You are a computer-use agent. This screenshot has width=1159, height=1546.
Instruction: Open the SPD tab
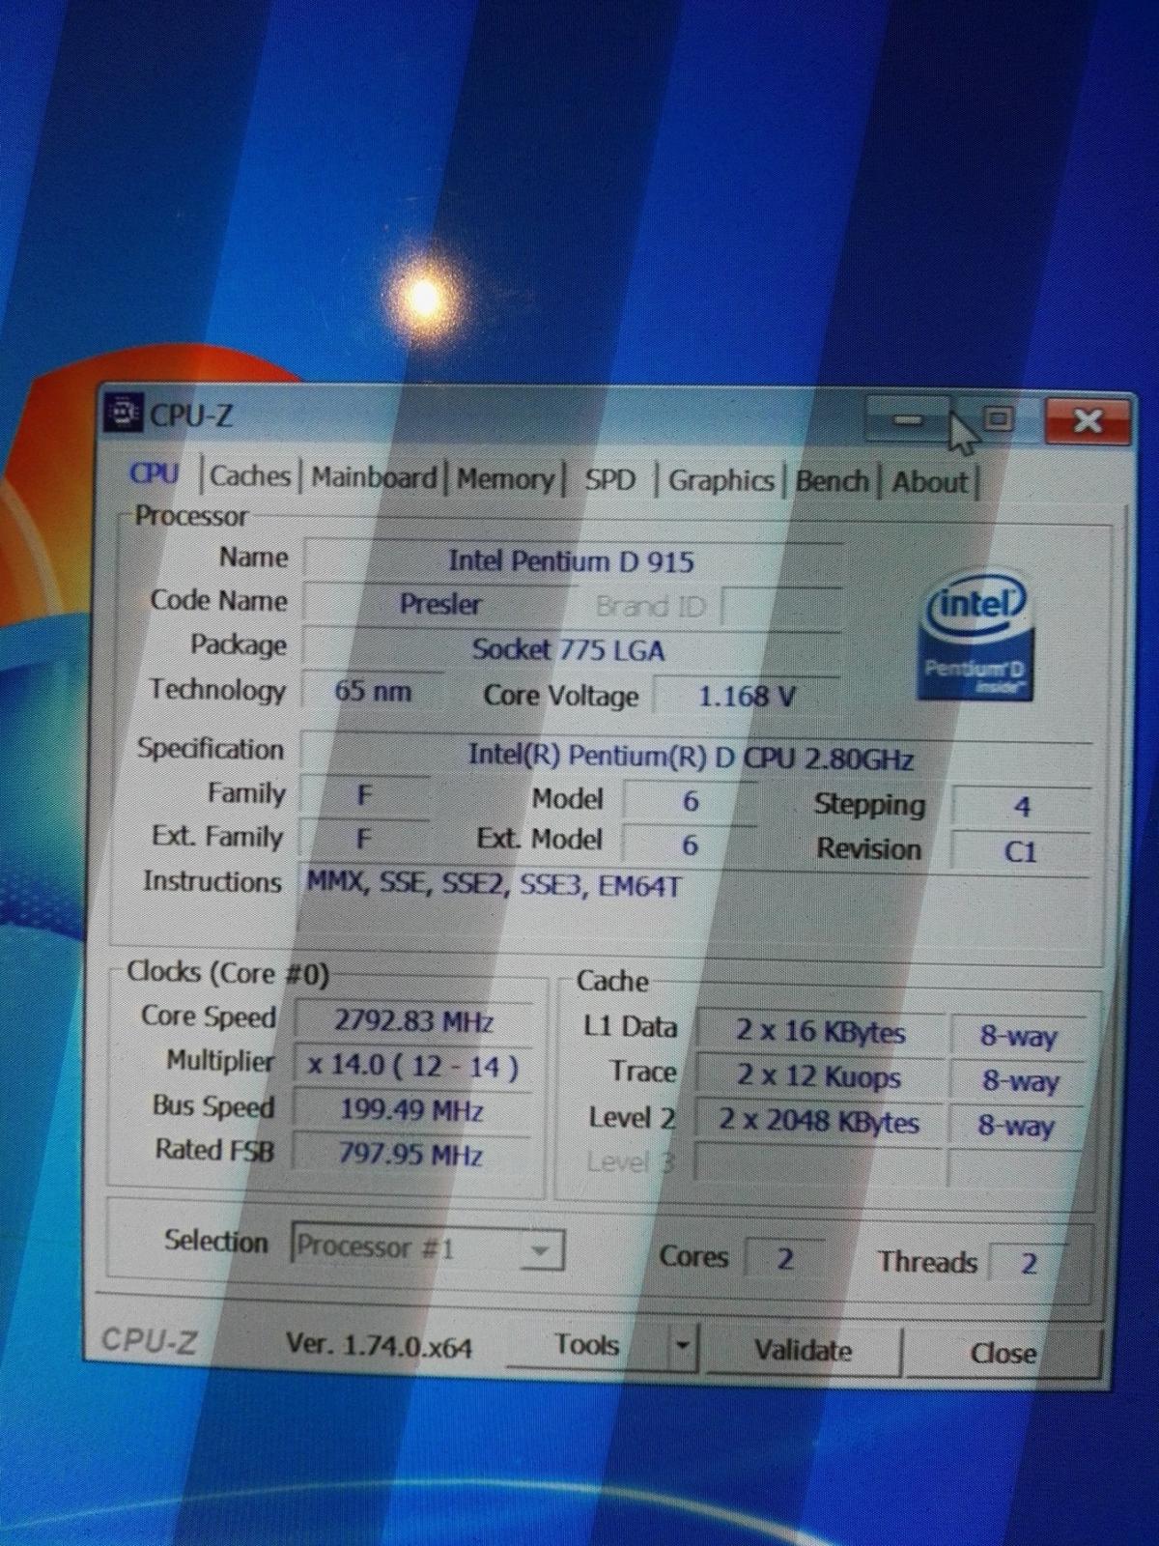point(609,479)
